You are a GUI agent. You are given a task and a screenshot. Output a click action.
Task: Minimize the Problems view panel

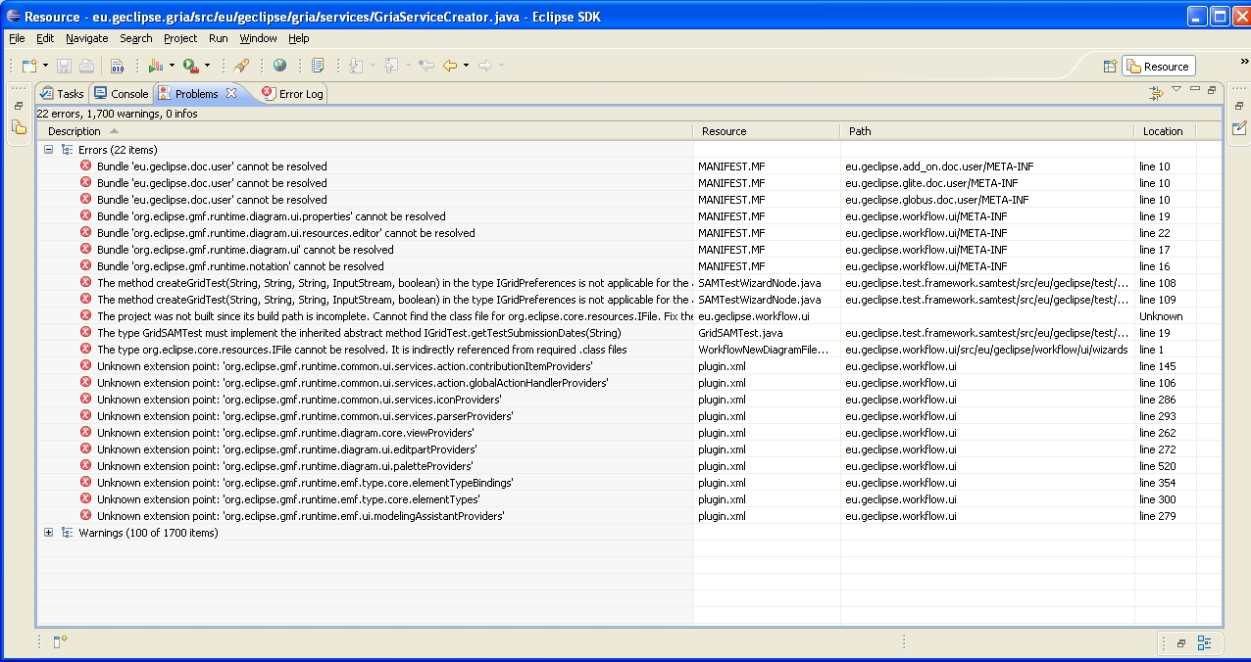pyautogui.click(x=1195, y=89)
